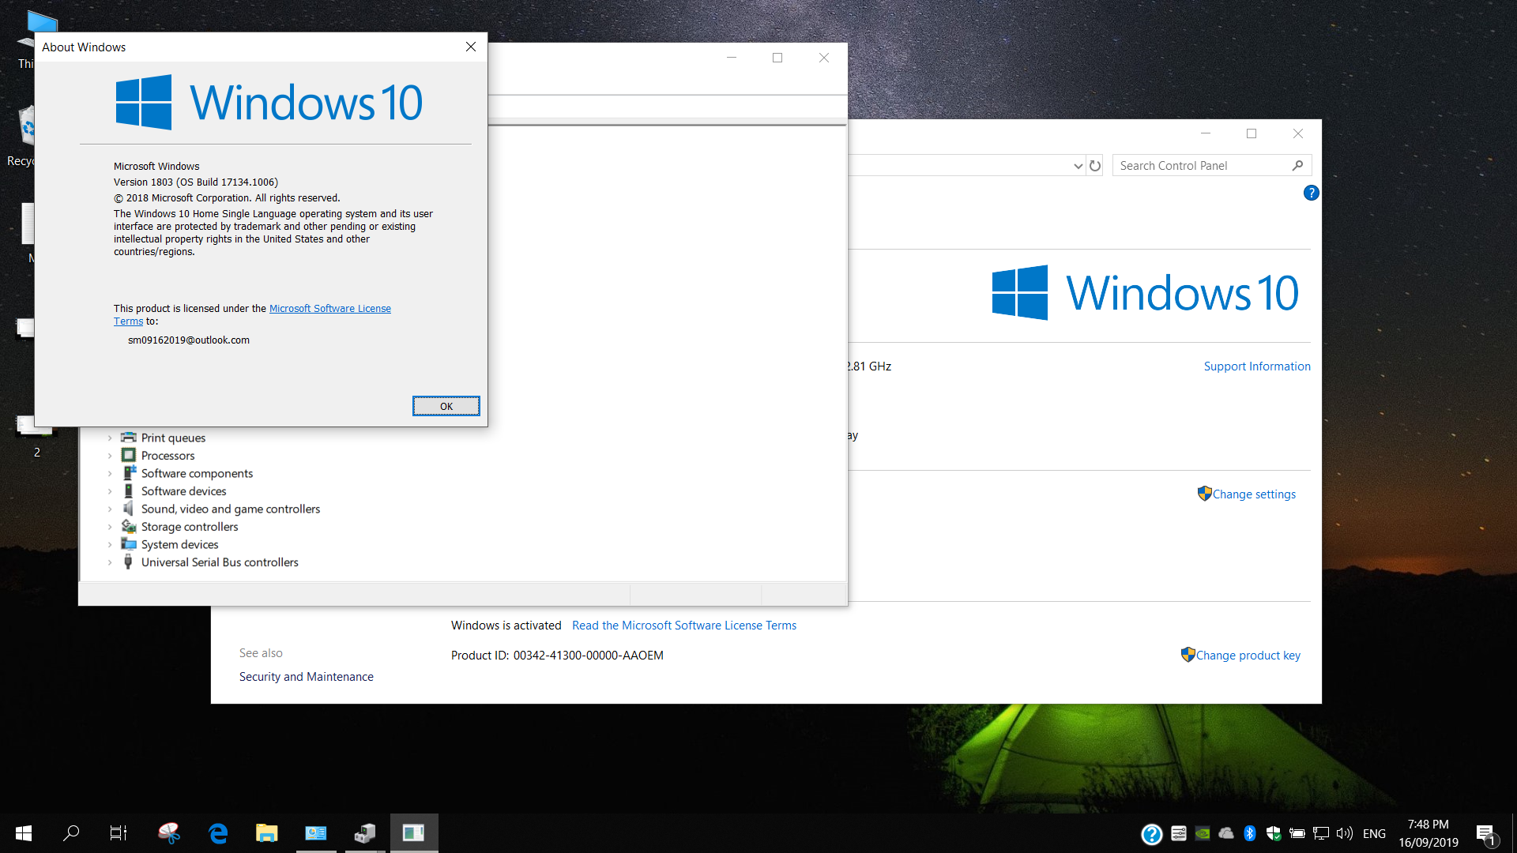Open Security and Maintenance link

(x=306, y=677)
